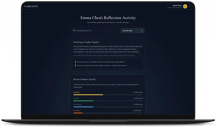Click the yellow Explorer progress bar
The width and height of the screenshot is (216, 129).
(x=88, y=95)
